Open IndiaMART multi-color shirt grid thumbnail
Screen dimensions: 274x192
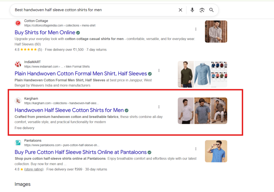(x=219, y=74)
